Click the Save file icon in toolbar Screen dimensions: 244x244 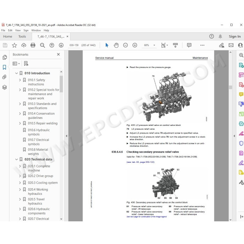tap(5, 45)
